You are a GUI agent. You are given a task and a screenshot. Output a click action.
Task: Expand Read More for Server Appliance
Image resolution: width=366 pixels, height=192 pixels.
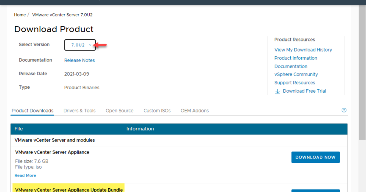(25, 176)
